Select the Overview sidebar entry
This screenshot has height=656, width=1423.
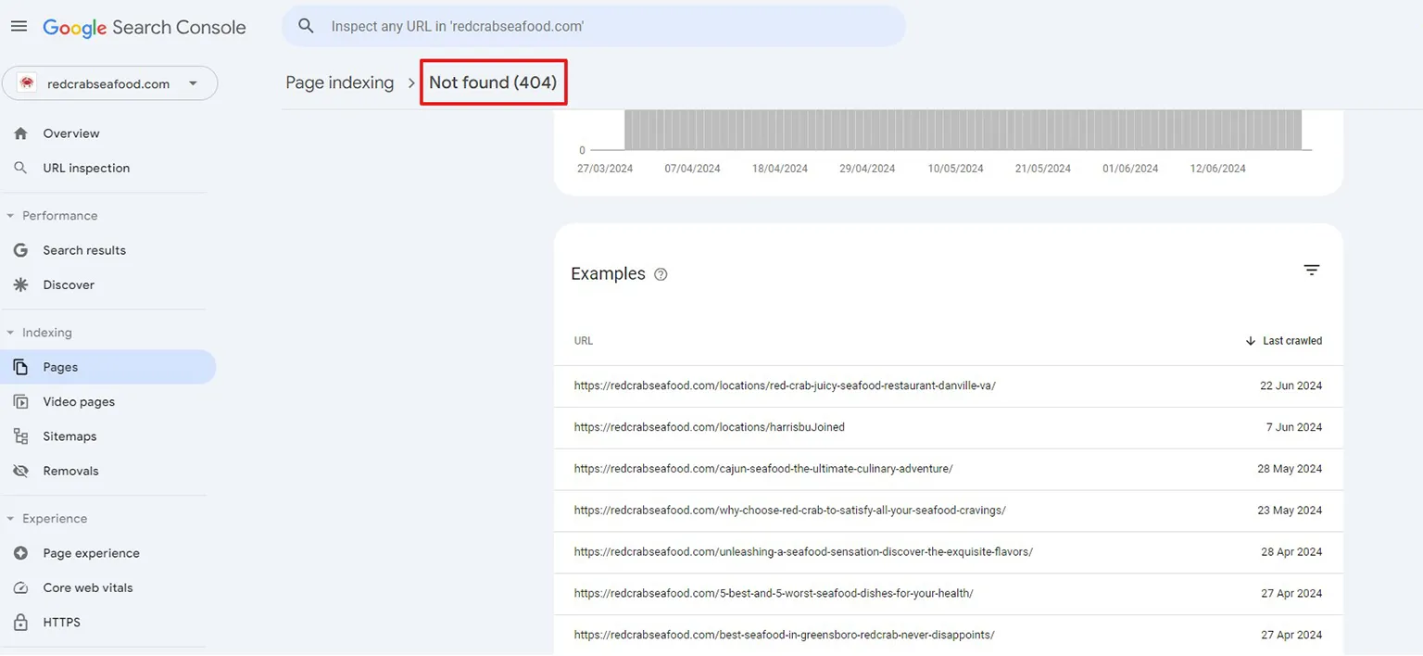tap(70, 132)
